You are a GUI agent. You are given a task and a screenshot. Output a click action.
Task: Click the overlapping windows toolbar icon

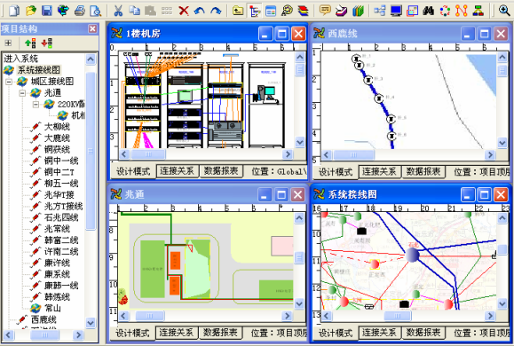(x=413, y=11)
